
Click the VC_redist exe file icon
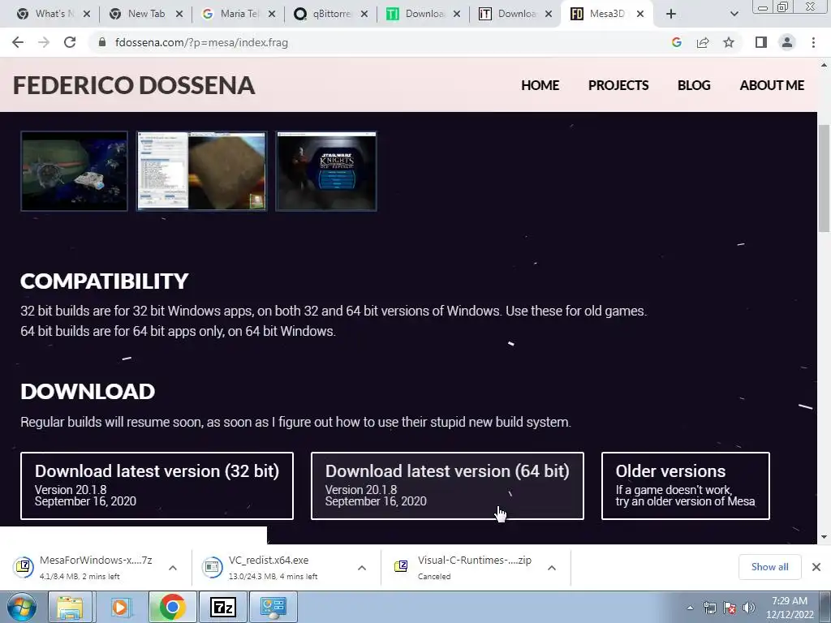[x=212, y=567]
